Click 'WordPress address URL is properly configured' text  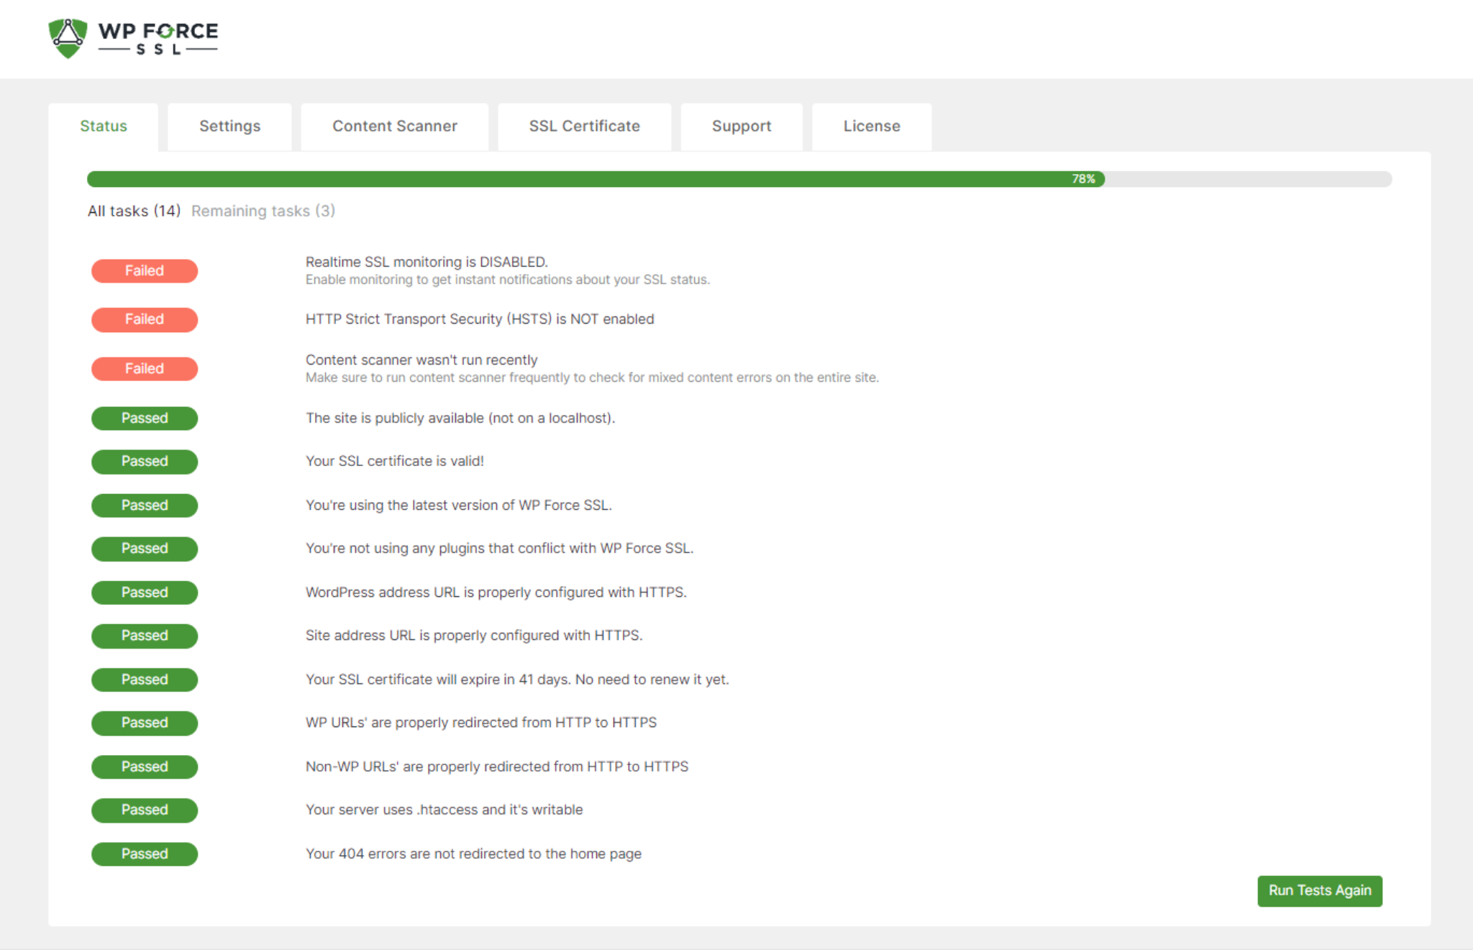pyautogui.click(x=496, y=593)
